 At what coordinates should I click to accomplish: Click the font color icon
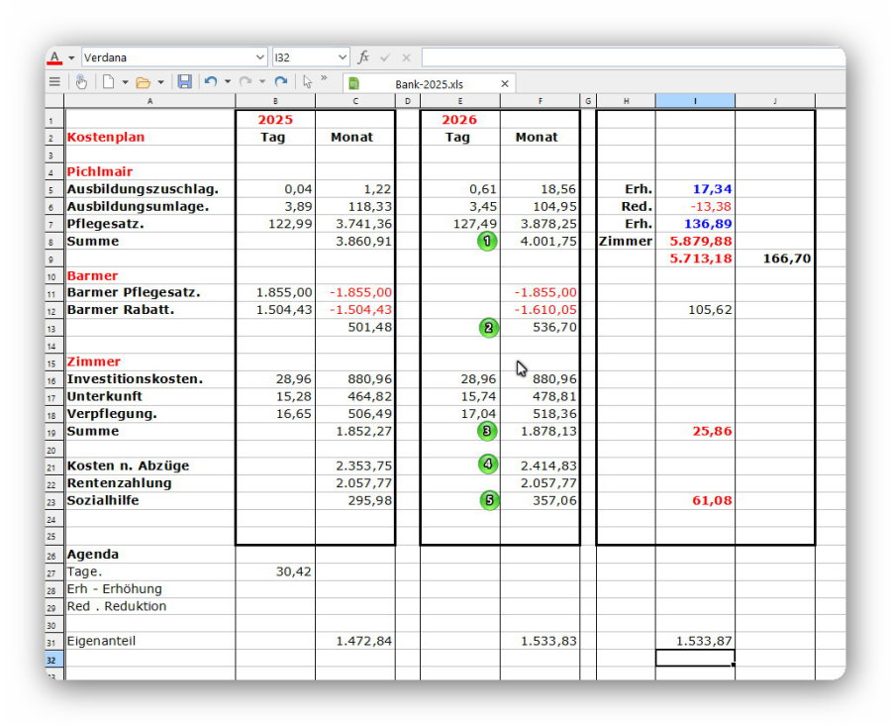55,57
